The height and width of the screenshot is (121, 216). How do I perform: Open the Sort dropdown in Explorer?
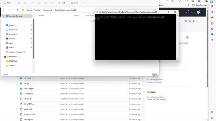[62, 3]
